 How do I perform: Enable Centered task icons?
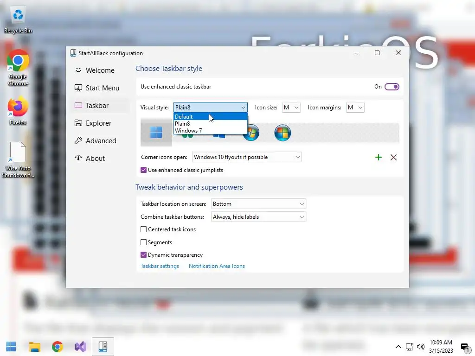(144, 229)
